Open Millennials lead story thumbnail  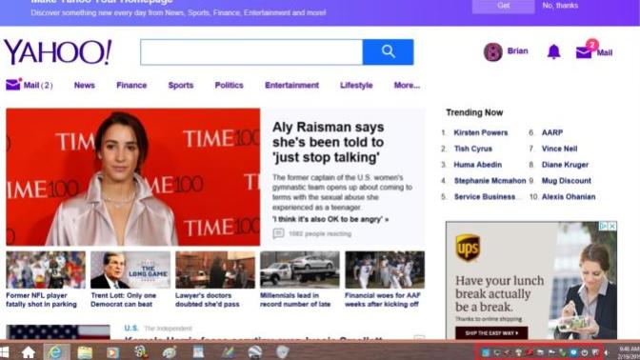tap(300, 270)
